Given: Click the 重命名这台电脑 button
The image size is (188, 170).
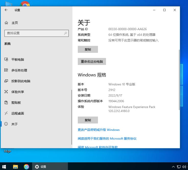Looking at the screenshot, I should pyautogui.click(x=92, y=62).
